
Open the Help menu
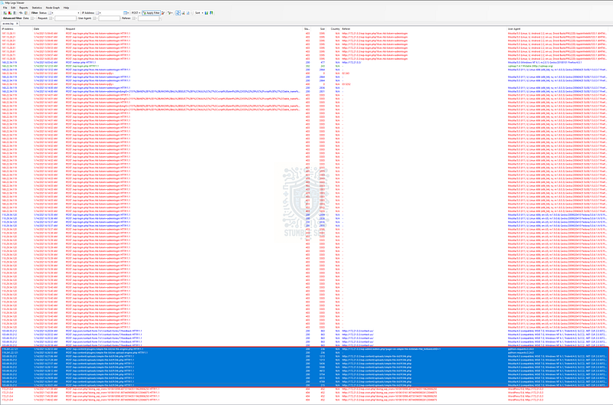66,8
